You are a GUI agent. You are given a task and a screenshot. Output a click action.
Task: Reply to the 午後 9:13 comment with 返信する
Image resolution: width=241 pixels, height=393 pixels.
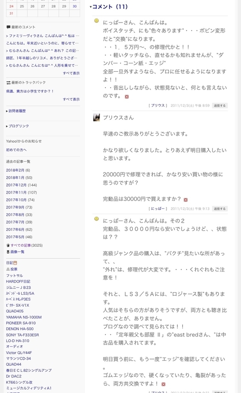(220, 208)
